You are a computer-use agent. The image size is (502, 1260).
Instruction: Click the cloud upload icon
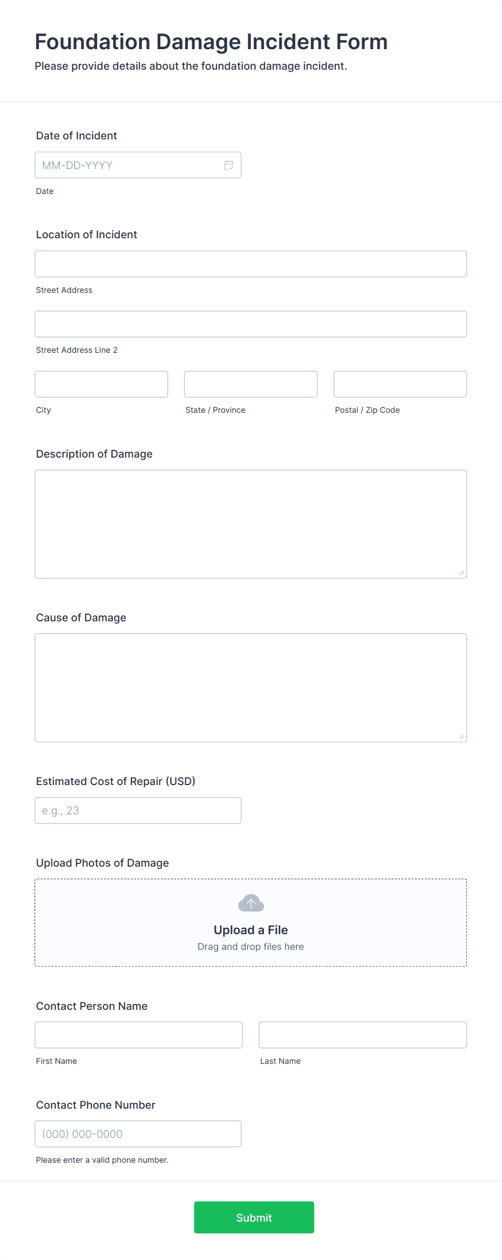(251, 903)
